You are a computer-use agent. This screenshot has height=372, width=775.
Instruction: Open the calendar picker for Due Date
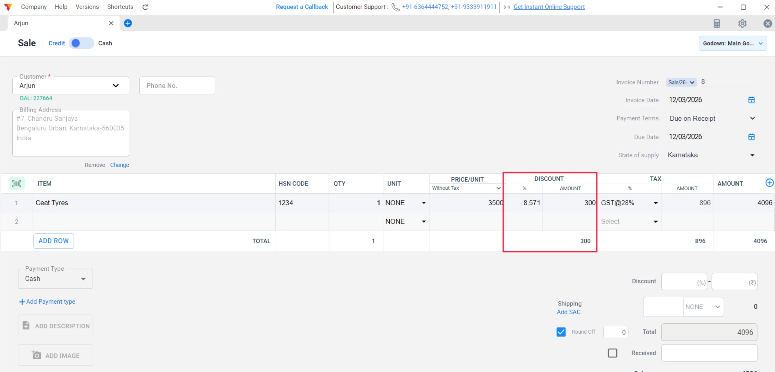coord(751,137)
